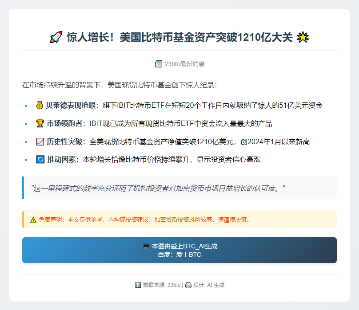
Task: Click the text IBIT现已成为所有现货比特币ETF
Action: (142, 124)
